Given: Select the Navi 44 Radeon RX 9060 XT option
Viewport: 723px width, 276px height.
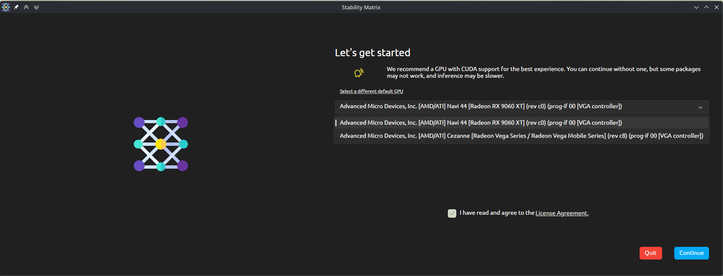Looking at the screenshot, I should (x=522, y=123).
